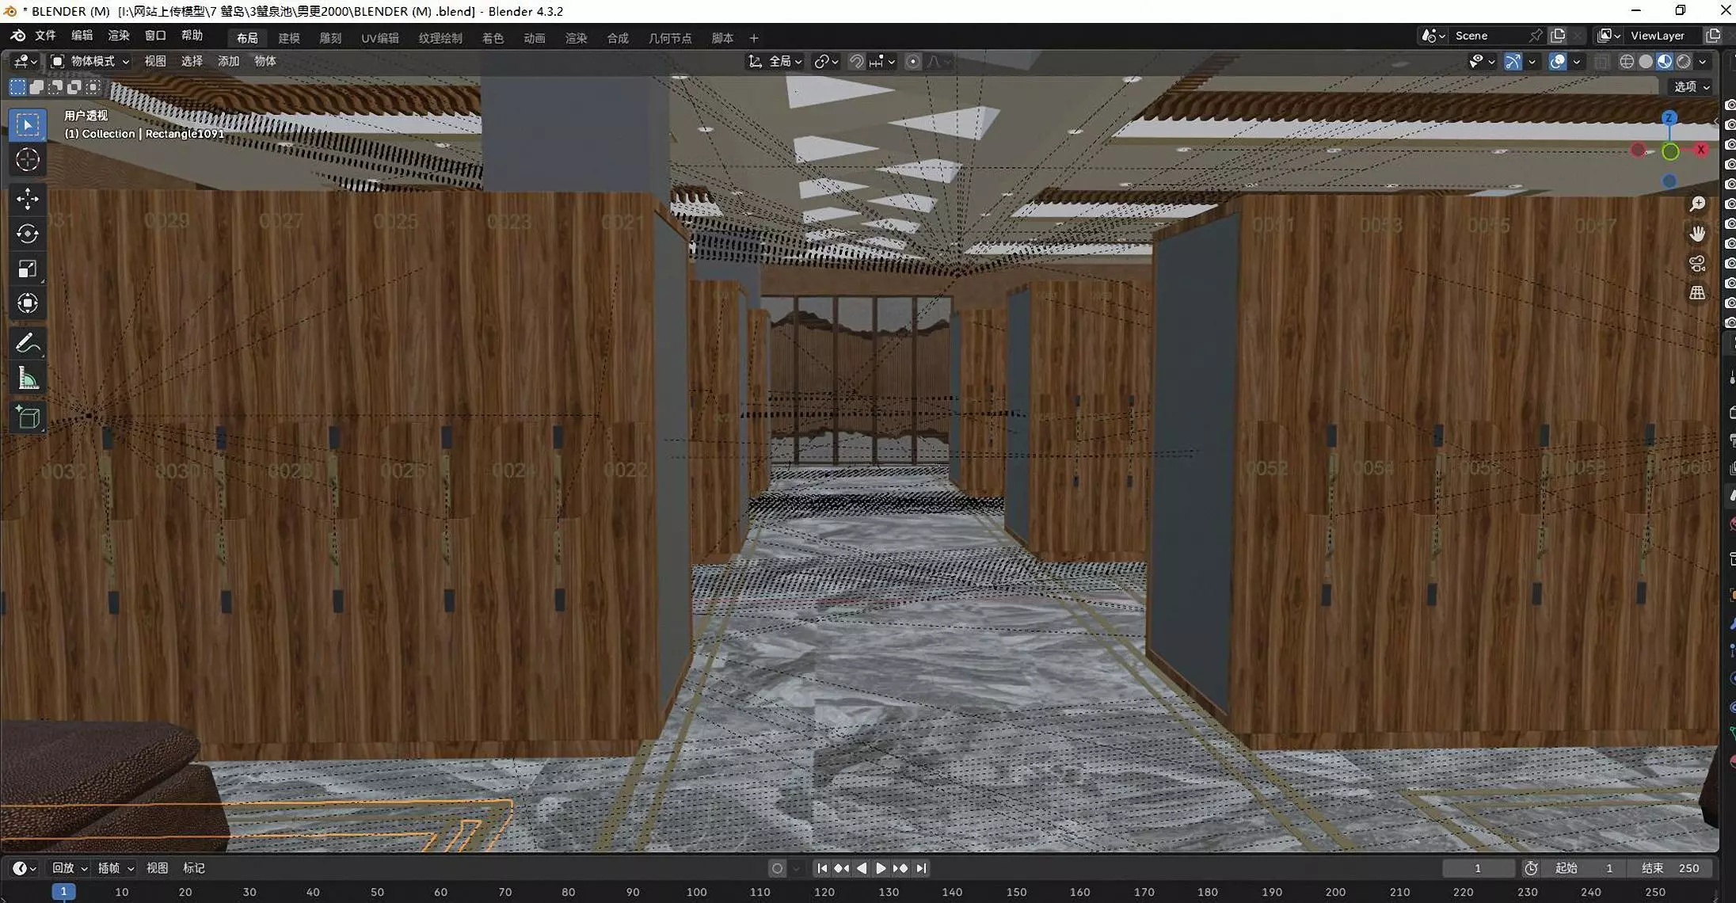Open the 全局 transform orientation dropdown
Viewport: 1736px width, 903px height.
coord(775,61)
